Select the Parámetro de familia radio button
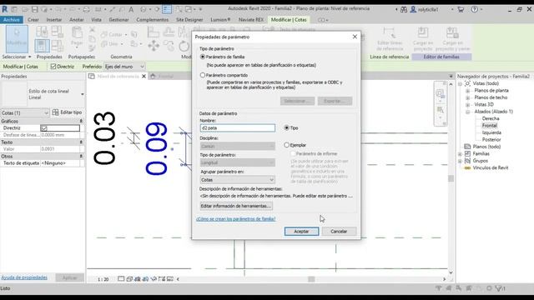This screenshot has height=300, width=534. pos(203,57)
